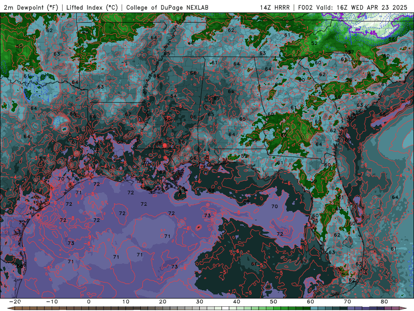The height and width of the screenshot is (311, 414).
Task: Click the "Lifted Index (°C)" header label
Action: (x=92, y=7)
